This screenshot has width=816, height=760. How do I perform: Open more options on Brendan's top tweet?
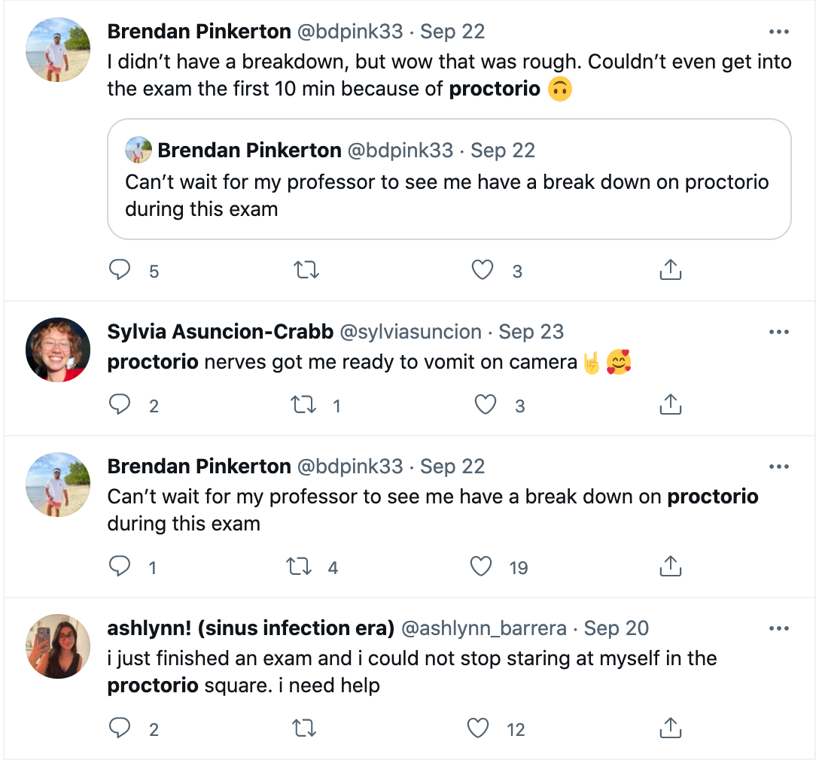778,32
